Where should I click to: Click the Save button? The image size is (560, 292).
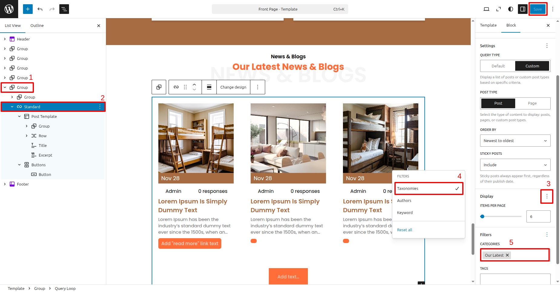538,9
